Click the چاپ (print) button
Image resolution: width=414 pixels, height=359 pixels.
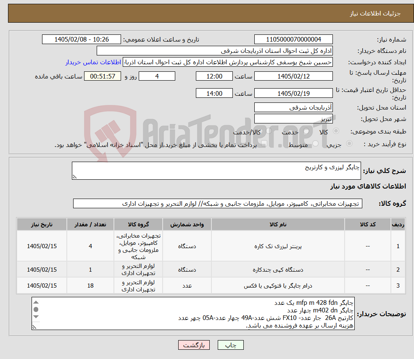pos(230,345)
